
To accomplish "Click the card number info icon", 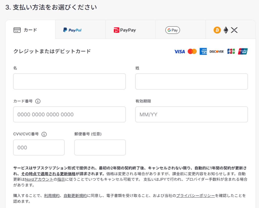I will coord(38,101).
